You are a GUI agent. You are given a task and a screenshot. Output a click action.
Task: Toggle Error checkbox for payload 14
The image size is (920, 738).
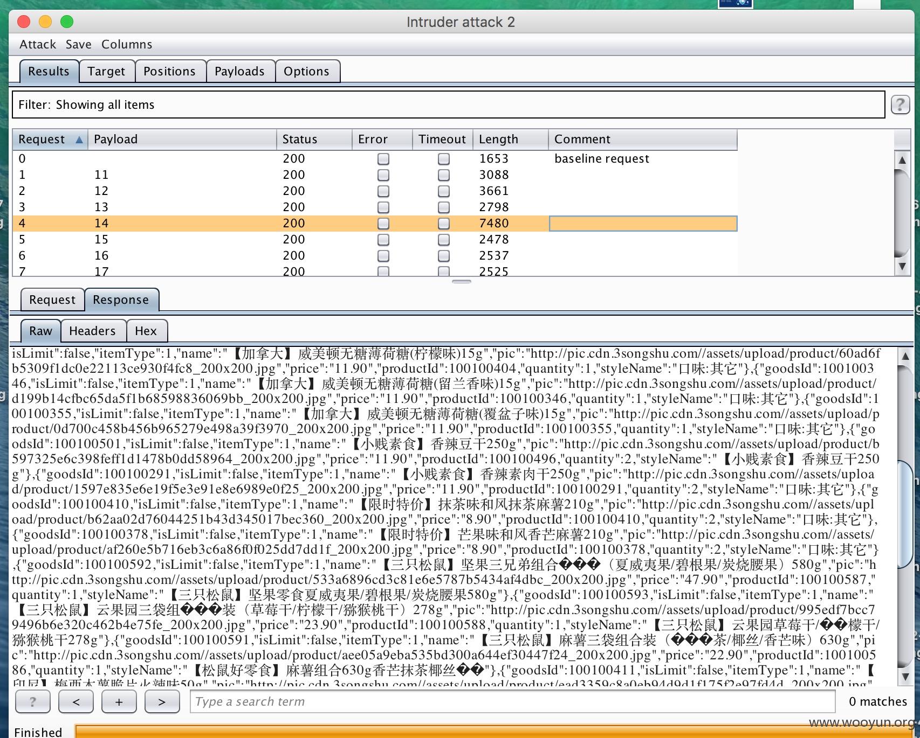click(x=383, y=224)
